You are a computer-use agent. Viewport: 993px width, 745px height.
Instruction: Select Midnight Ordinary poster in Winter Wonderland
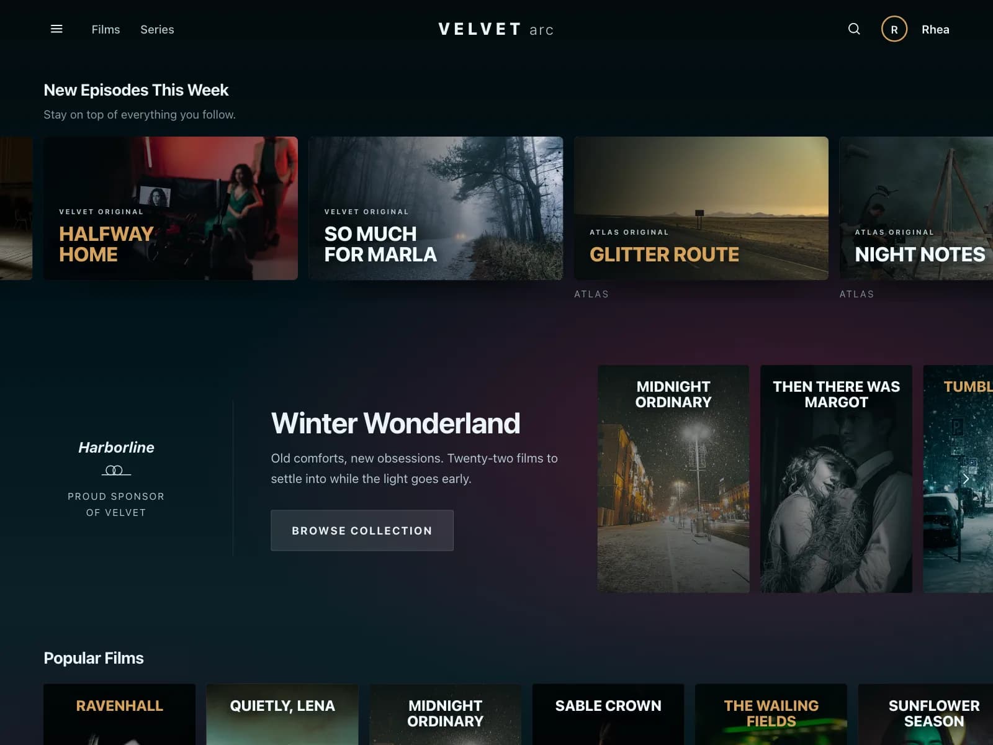[673, 479]
